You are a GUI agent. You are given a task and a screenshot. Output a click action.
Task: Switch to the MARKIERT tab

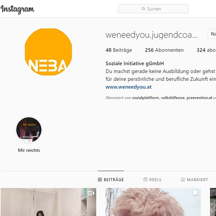coord(194,180)
